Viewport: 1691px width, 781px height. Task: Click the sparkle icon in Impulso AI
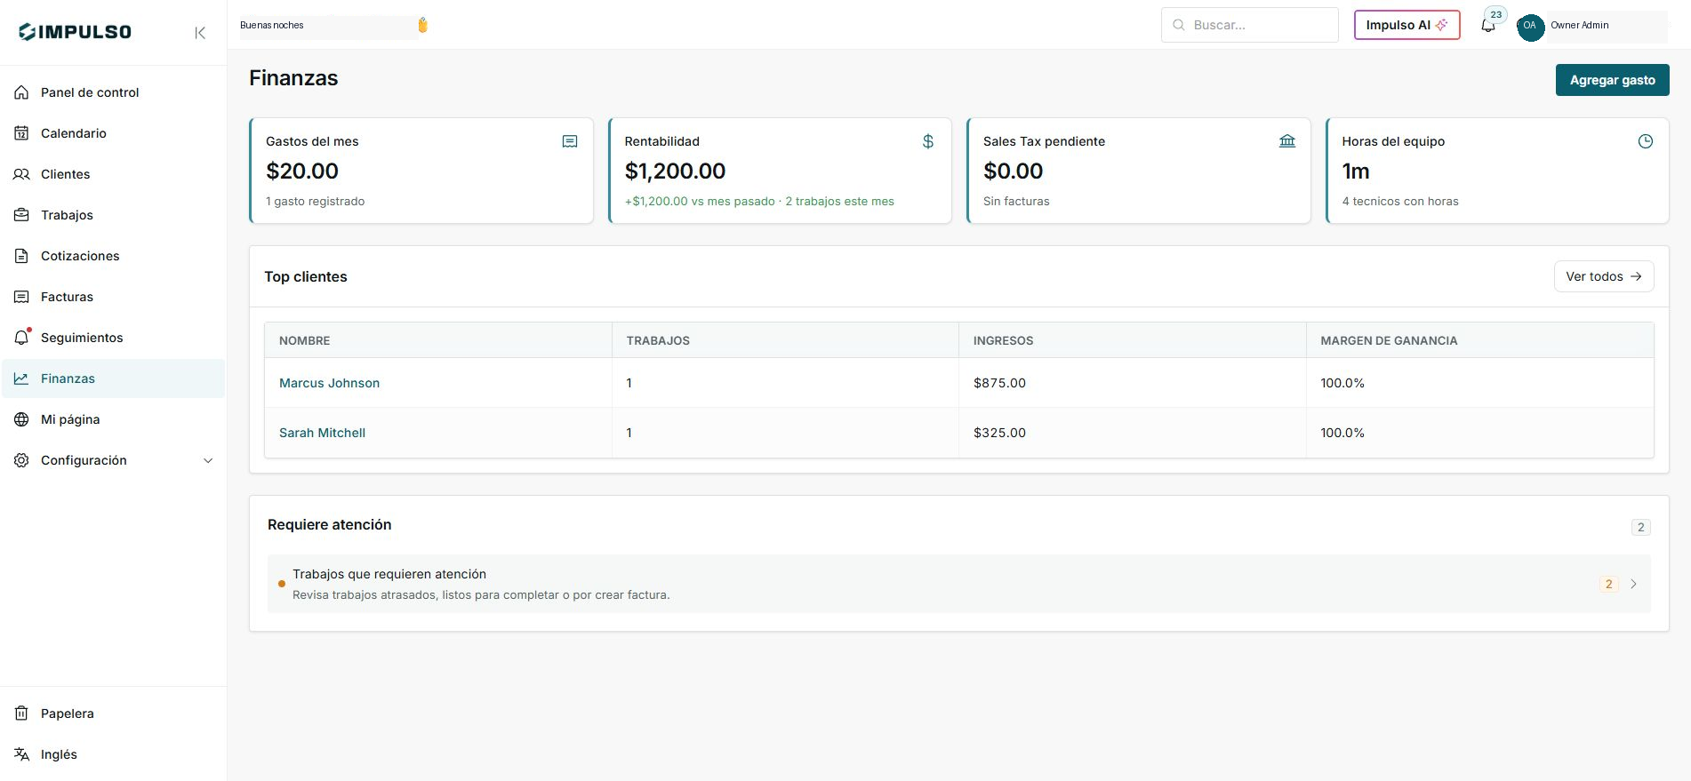pos(1441,25)
